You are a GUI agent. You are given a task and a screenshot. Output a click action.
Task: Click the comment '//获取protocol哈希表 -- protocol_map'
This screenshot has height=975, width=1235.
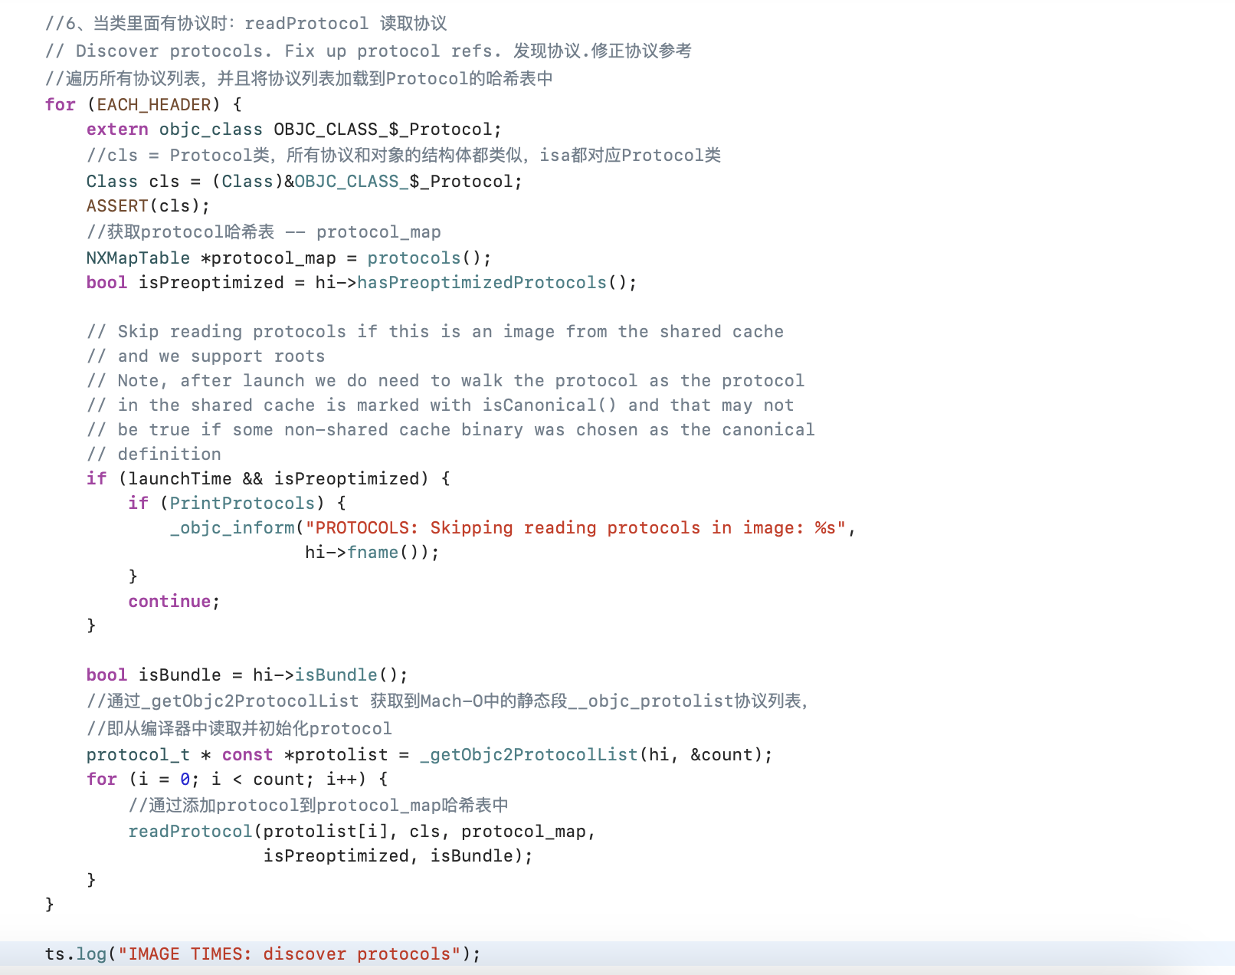coord(264,231)
